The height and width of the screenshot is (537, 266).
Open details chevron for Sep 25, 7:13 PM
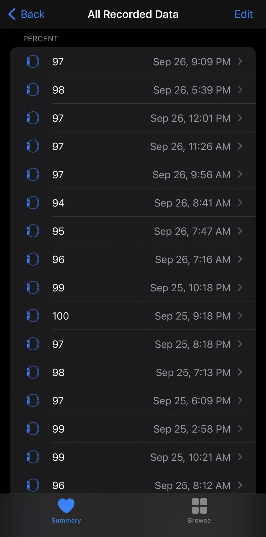(x=240, y=372)
